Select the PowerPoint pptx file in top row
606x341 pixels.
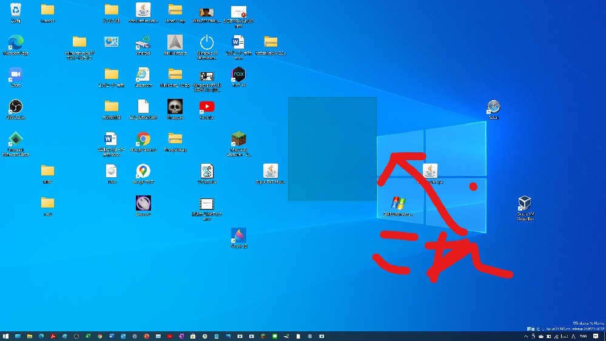[238, 15]
